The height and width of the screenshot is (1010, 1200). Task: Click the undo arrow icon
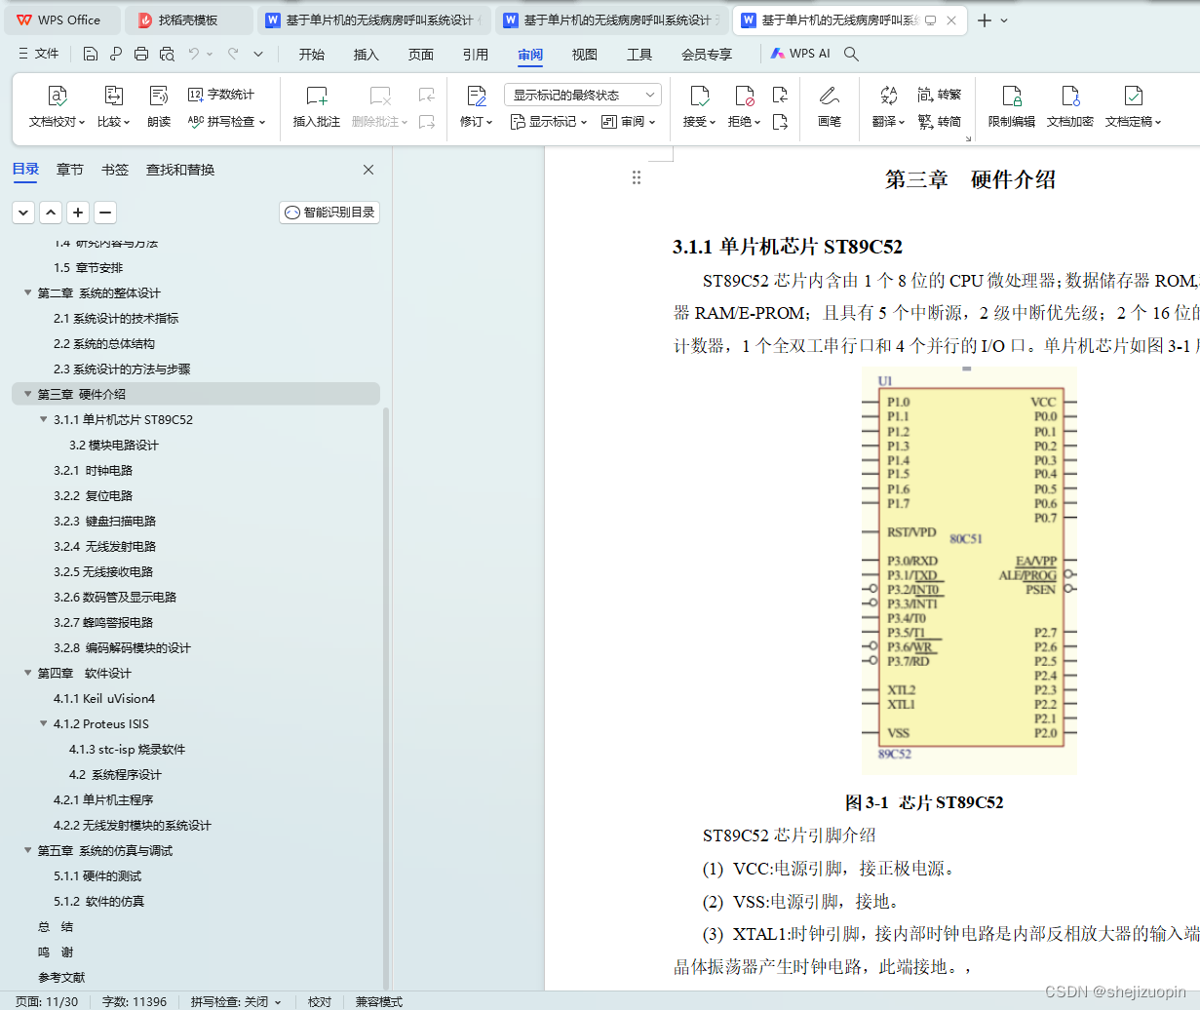coord(194,54)
